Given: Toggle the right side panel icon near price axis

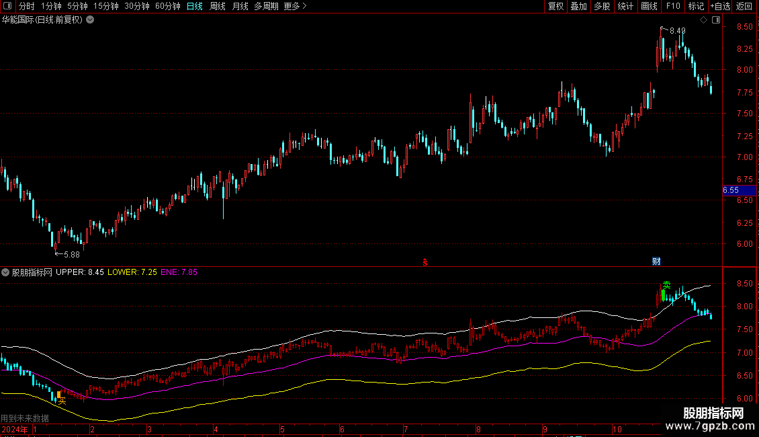Looking at the screenshot, I should coord(716,20).
